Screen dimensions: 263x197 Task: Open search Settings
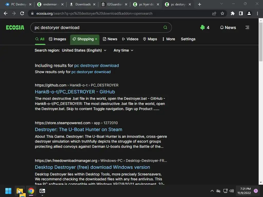(x=188, y=39)
